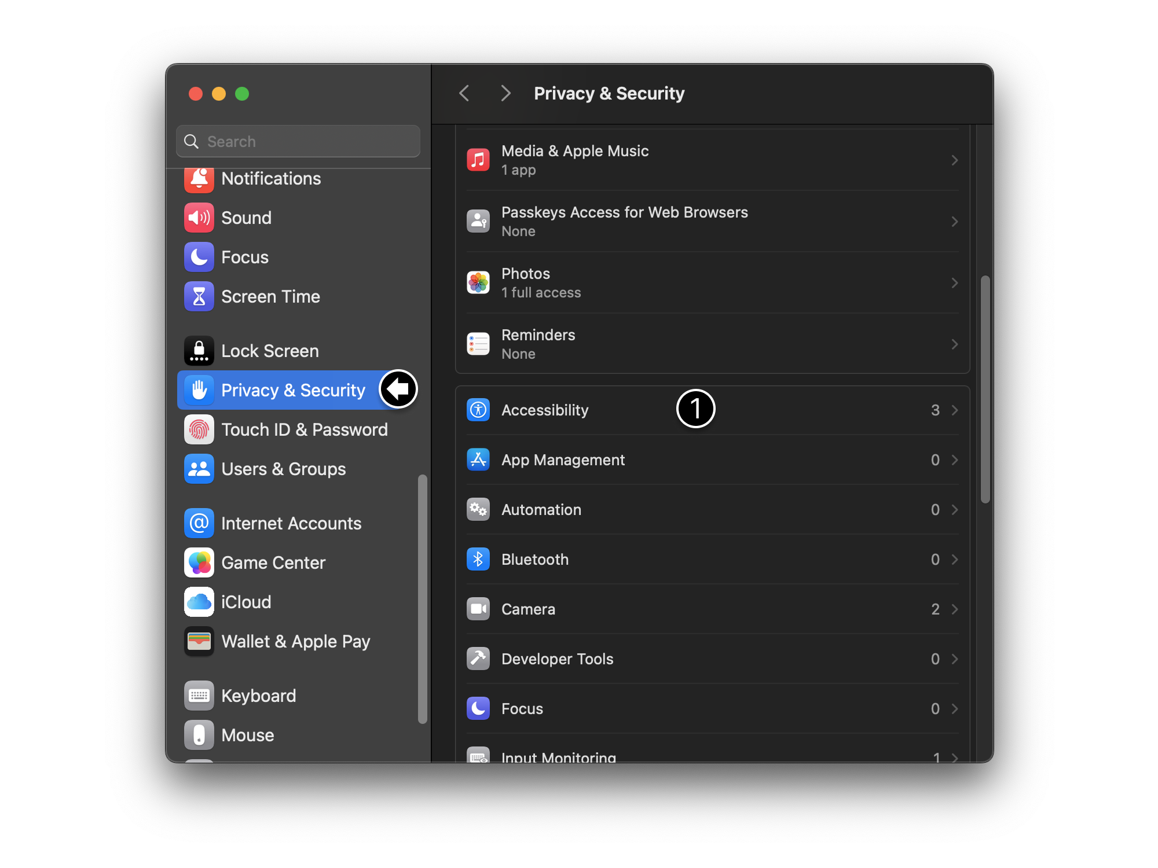
Task: Click the Search field in sidebar
Action: tap(298, 142)
